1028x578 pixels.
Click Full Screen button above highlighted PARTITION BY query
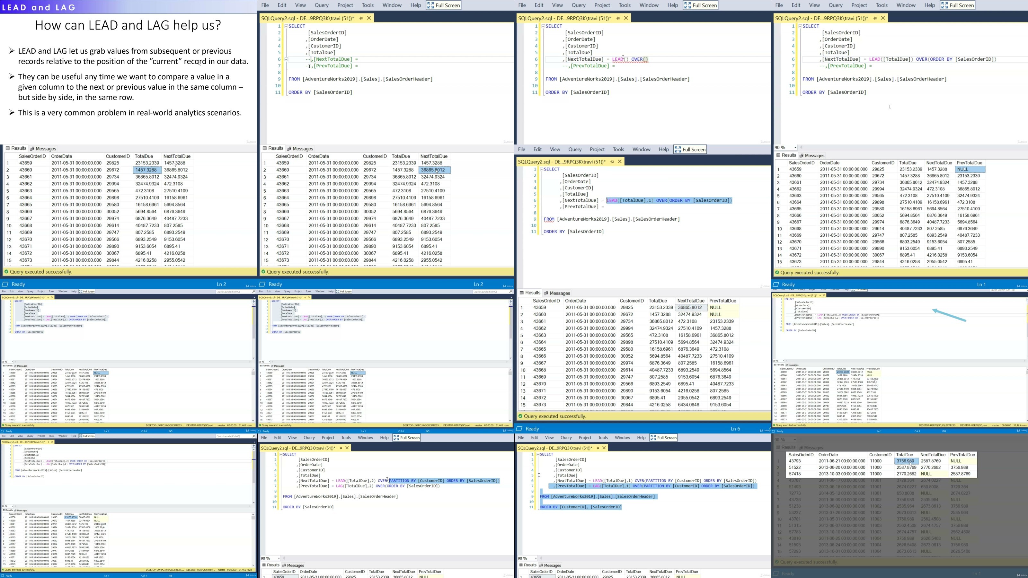(x=407, y=438)
